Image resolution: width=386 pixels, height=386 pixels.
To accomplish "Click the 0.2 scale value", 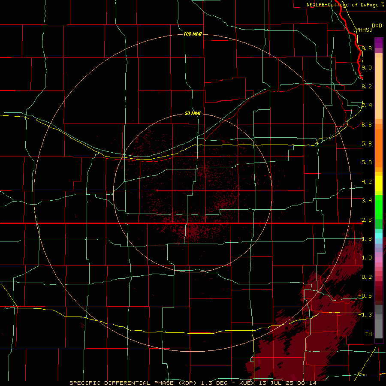I will tap(367, 277).
